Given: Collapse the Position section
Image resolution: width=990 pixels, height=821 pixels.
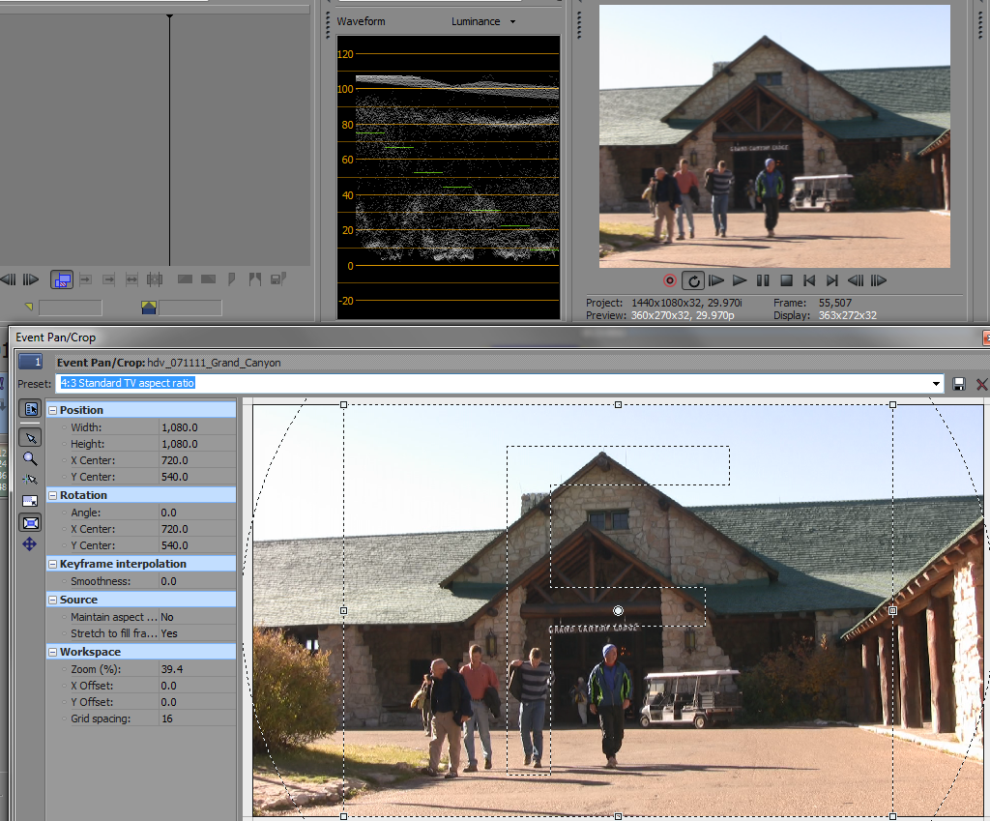Looking at the screenshot, I should tap(53, 410).
